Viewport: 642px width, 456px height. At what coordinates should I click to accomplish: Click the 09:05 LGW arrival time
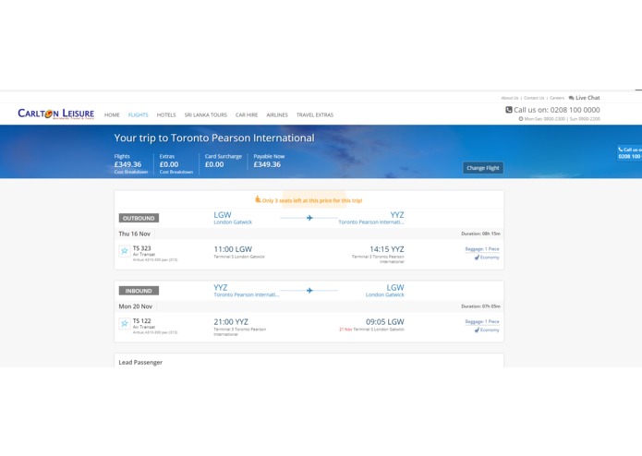click(385, 322)
